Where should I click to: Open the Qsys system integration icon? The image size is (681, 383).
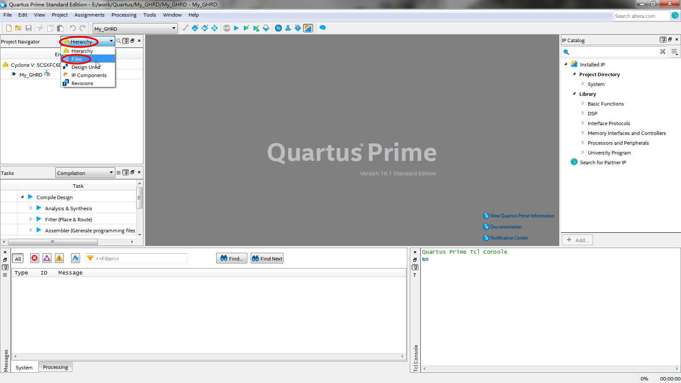click(308, 28)
